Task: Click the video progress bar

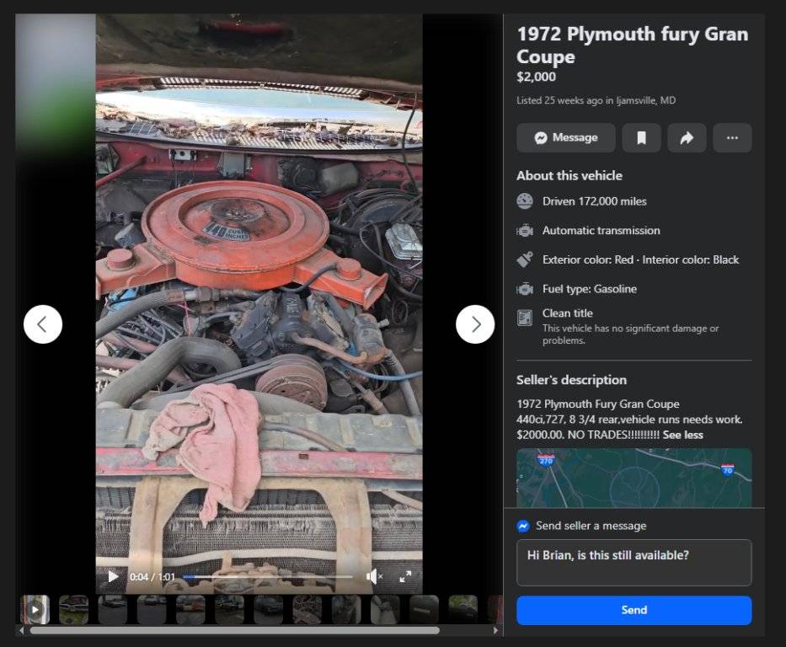Action: (x=268, y=577)
